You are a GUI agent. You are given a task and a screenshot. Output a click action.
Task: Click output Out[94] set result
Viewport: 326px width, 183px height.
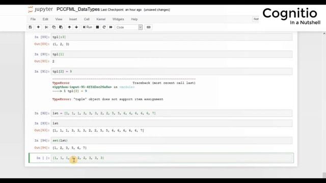coord(69,148)
